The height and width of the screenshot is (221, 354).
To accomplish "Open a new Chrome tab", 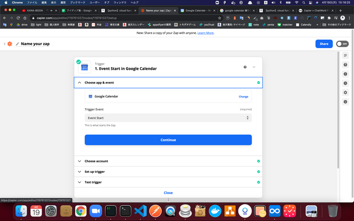I will coord(341,10).
